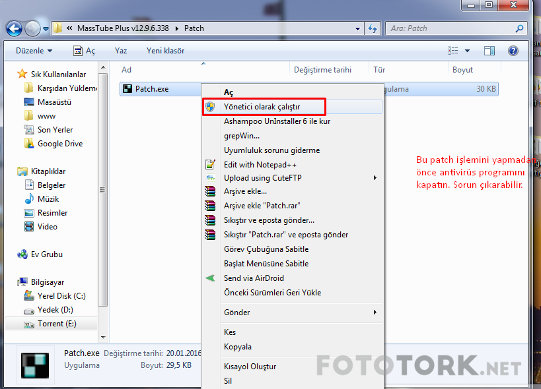The height and width of the screenshot is (389, 541).
Task: Click the Müzik library note icon
Action: pyautogui.click(x=29, y=199)
